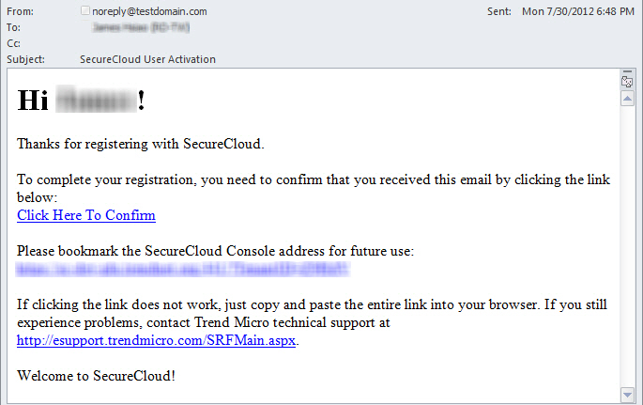Click the split bar handle atop the scrollbar
643x405 pixels.
coord(627,72)
